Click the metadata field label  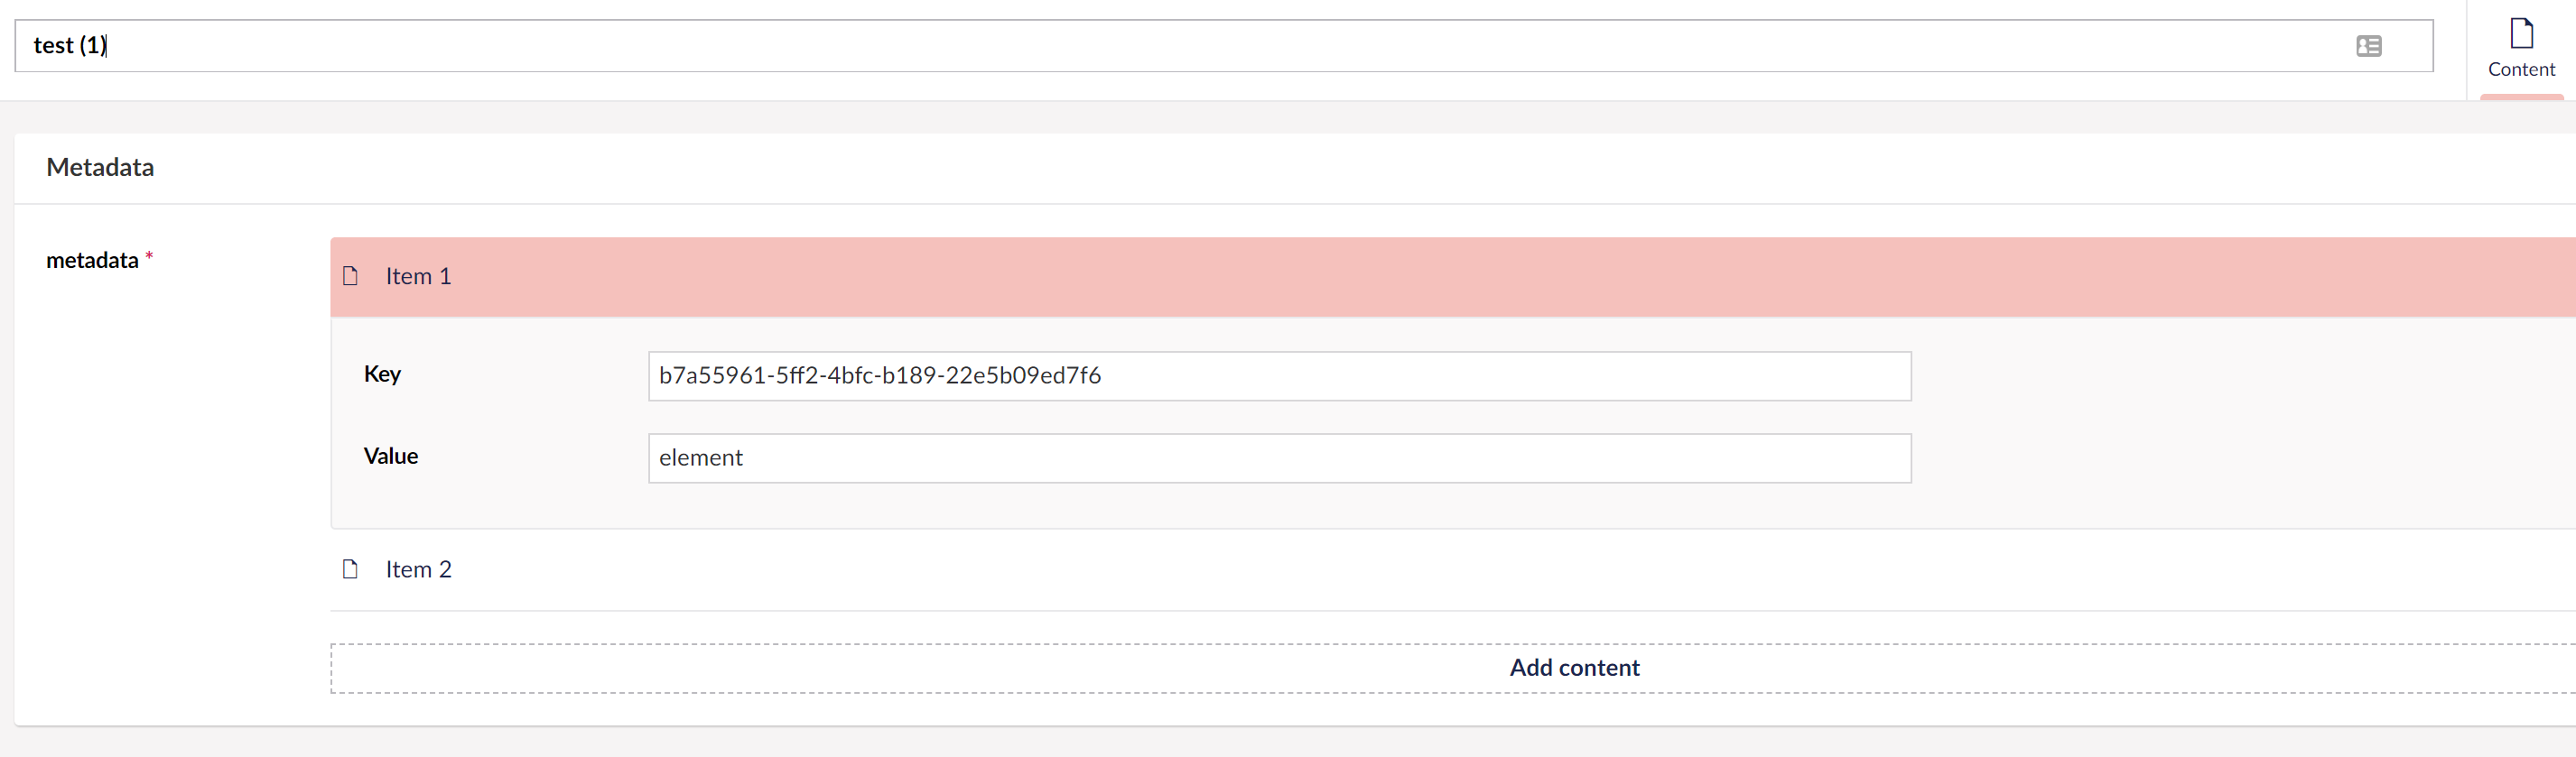(91, 260)
